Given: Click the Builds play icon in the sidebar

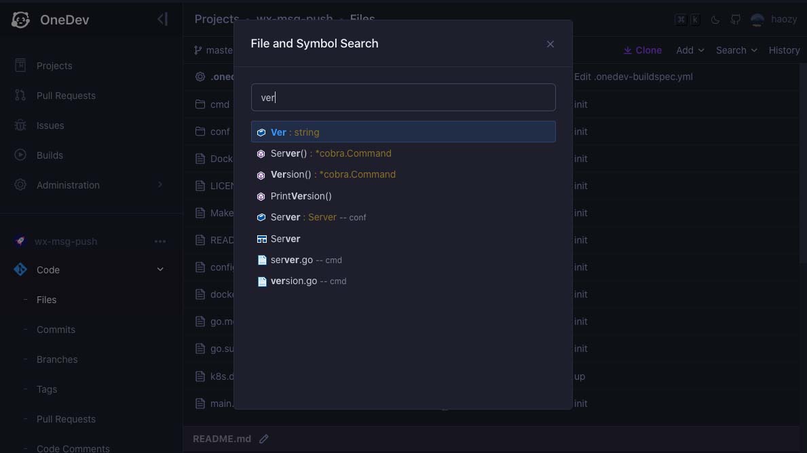Looking at the screenshot, I should click(20, 155).
